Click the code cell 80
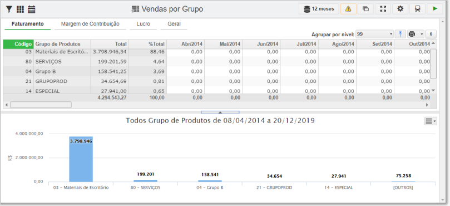Screen dimensions: 450x206 pos(18,62)
